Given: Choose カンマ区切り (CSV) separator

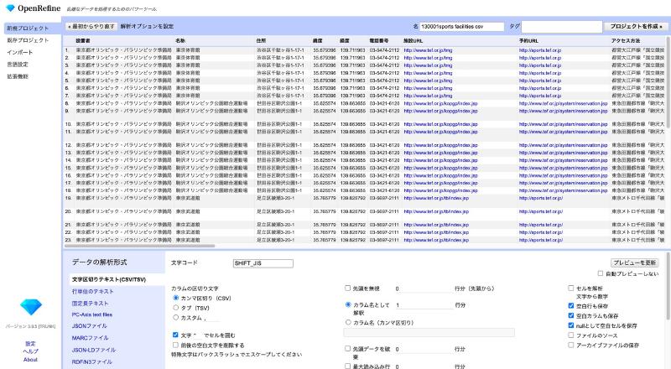Looking at the screenshot, I should tap(176, 298).
